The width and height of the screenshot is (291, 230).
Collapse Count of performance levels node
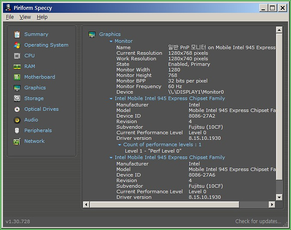(x=120, y=145)
